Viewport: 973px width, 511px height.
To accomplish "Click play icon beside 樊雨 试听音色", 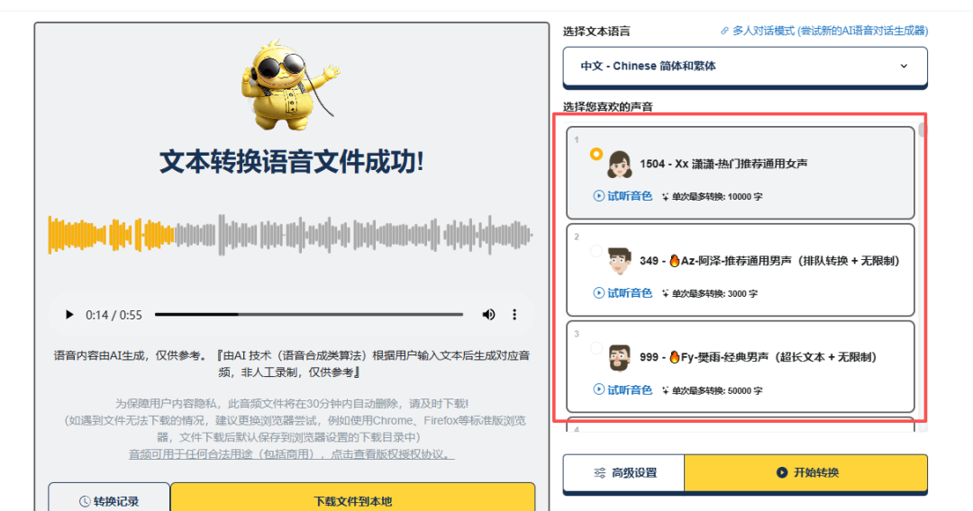I will [599, 390].
